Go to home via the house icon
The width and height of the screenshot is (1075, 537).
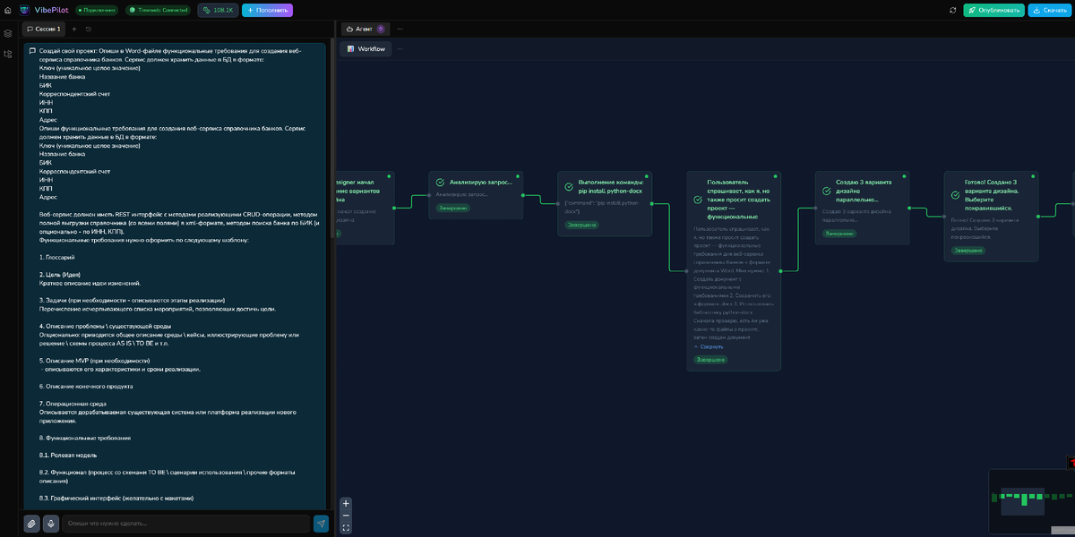[8, 10]
